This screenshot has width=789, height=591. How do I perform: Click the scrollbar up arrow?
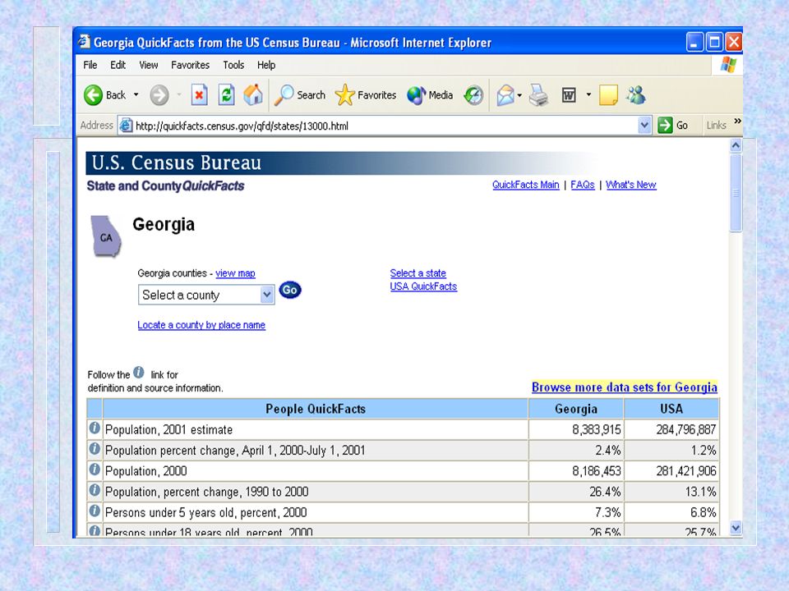coord(736,146)
